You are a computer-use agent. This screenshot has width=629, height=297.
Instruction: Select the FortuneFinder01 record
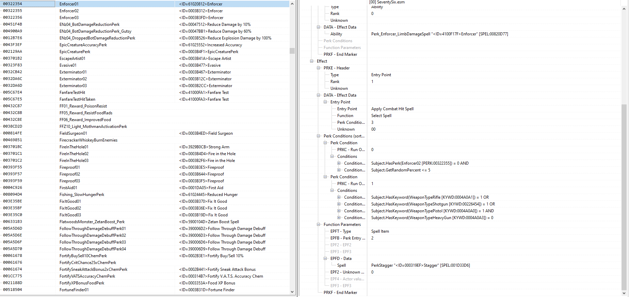tap(145, 290)
